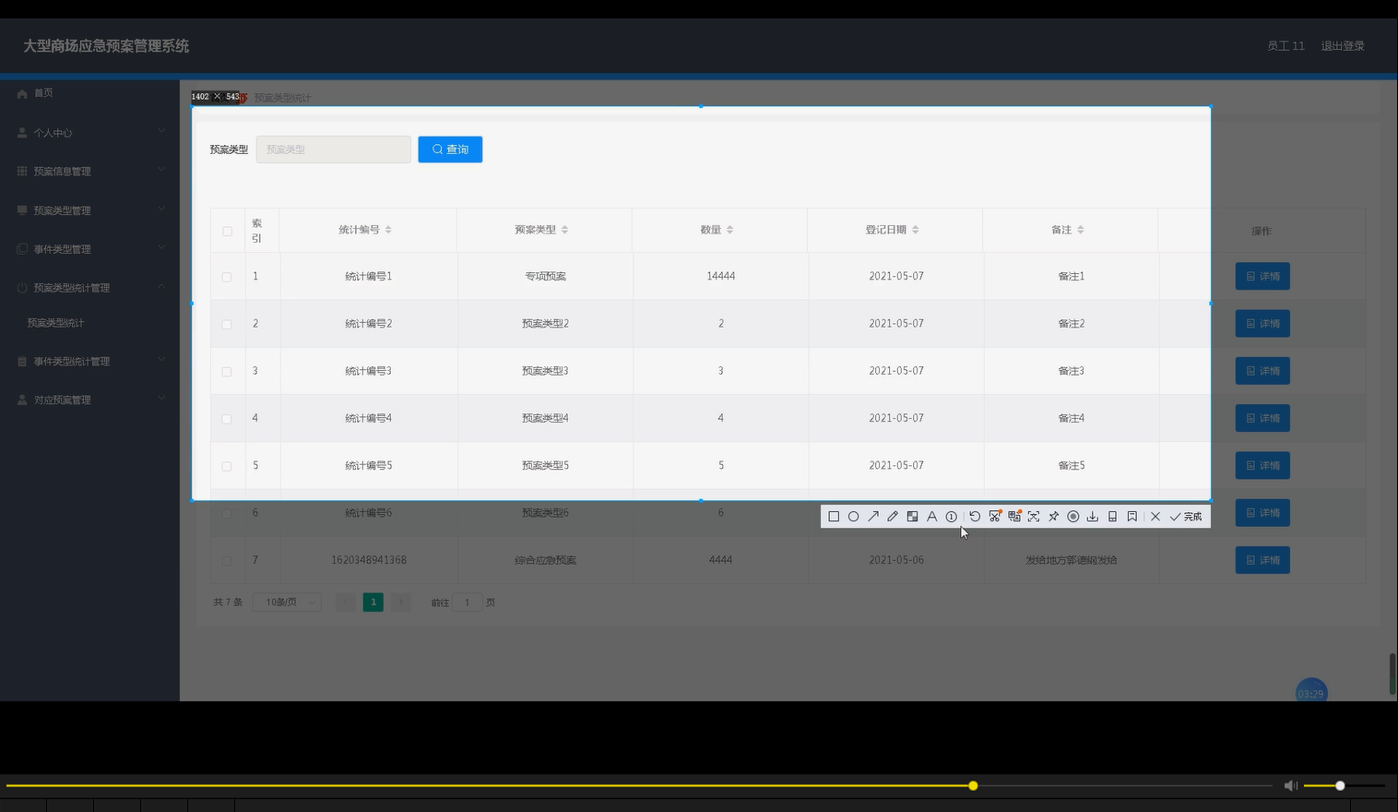Check the checkbox for row 统计编号6
The height and width of the screenshot is (812, 1398).
[227, 513]
